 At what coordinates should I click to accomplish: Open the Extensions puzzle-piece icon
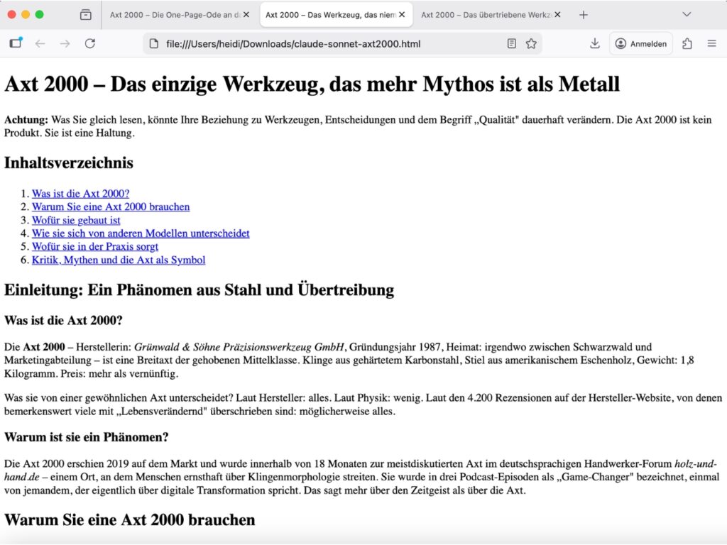[x=687, y=43]
